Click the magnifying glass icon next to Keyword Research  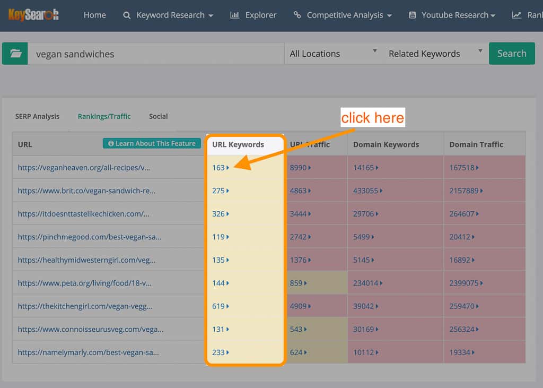(126, 15)
